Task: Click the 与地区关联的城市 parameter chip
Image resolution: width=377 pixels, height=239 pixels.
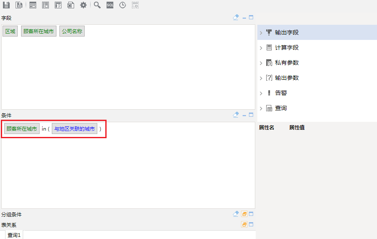Action: tap(75, 129)
